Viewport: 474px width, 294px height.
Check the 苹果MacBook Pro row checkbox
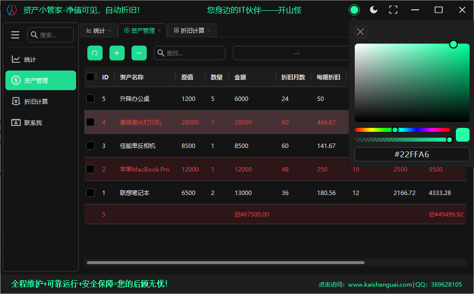[x=90, y=170]
